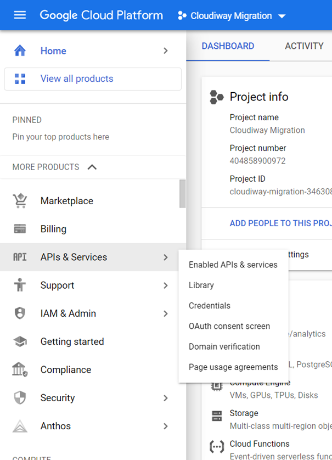
Task: Click the Billing card icon
Action: [20, 229]
